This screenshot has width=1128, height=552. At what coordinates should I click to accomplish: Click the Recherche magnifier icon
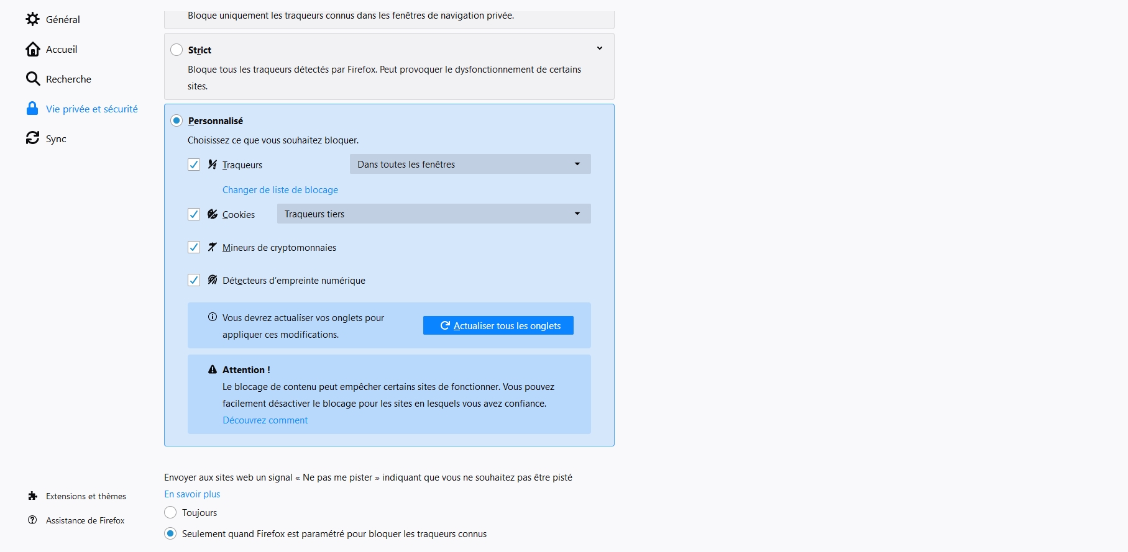point(32,79)
